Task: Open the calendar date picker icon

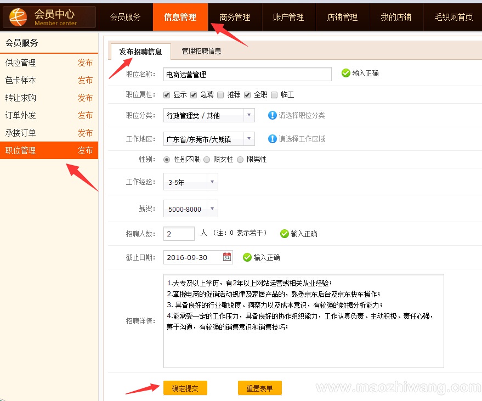Action: click(227, 257)
